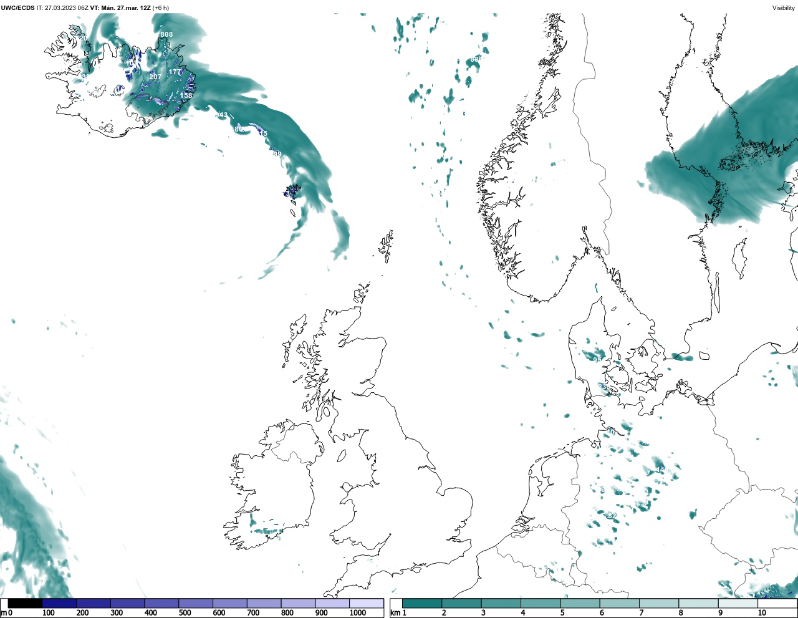
Task: Select the 300–400 m legend swatch
Action: click(x=128, y=603)
